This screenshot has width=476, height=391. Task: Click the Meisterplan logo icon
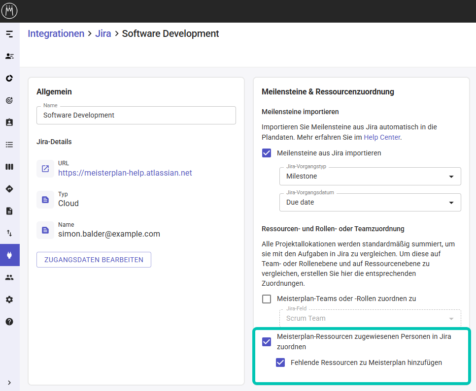tap(9, 11)
